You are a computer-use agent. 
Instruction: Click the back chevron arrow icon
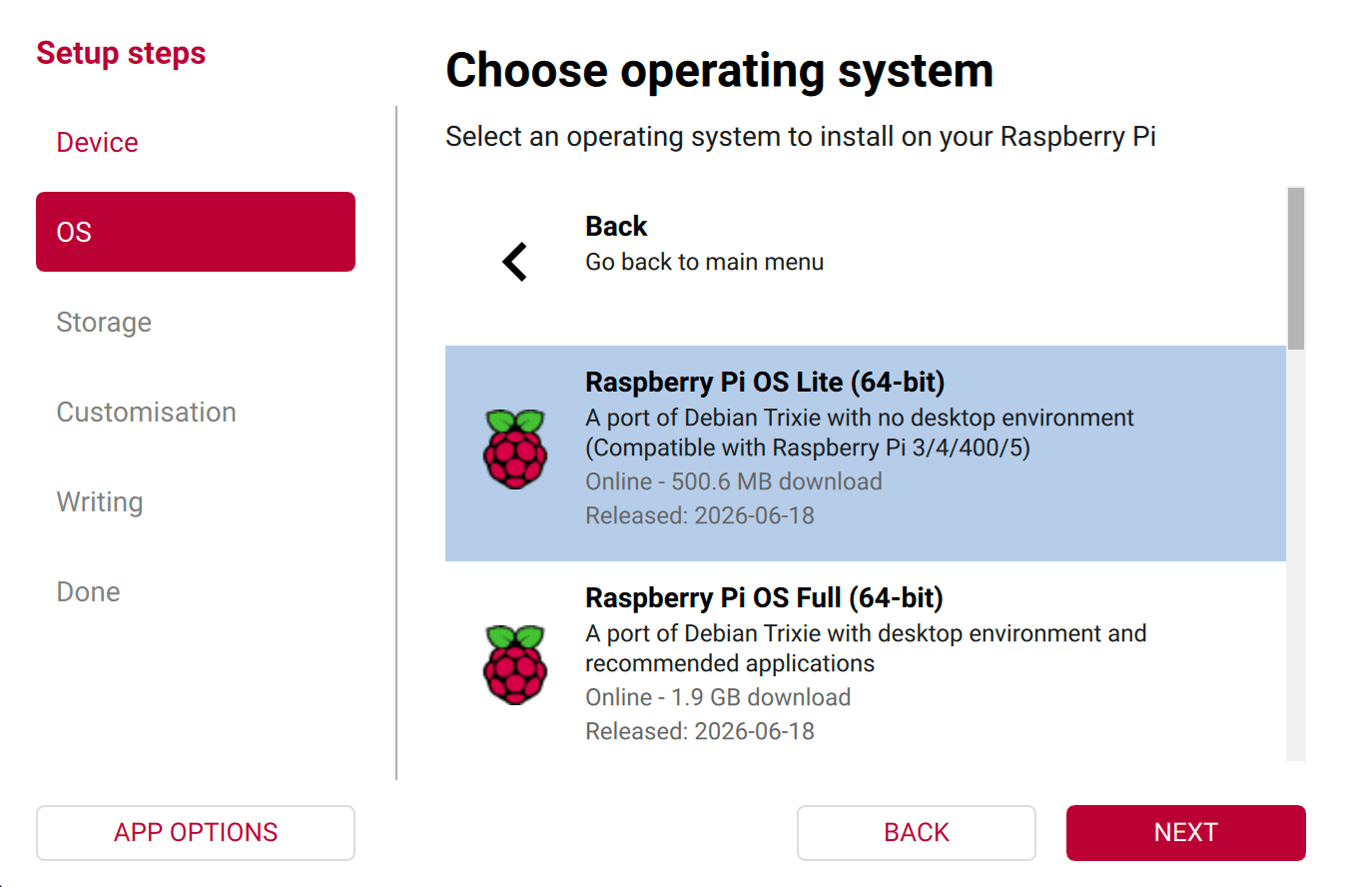(x=514, y=262)
